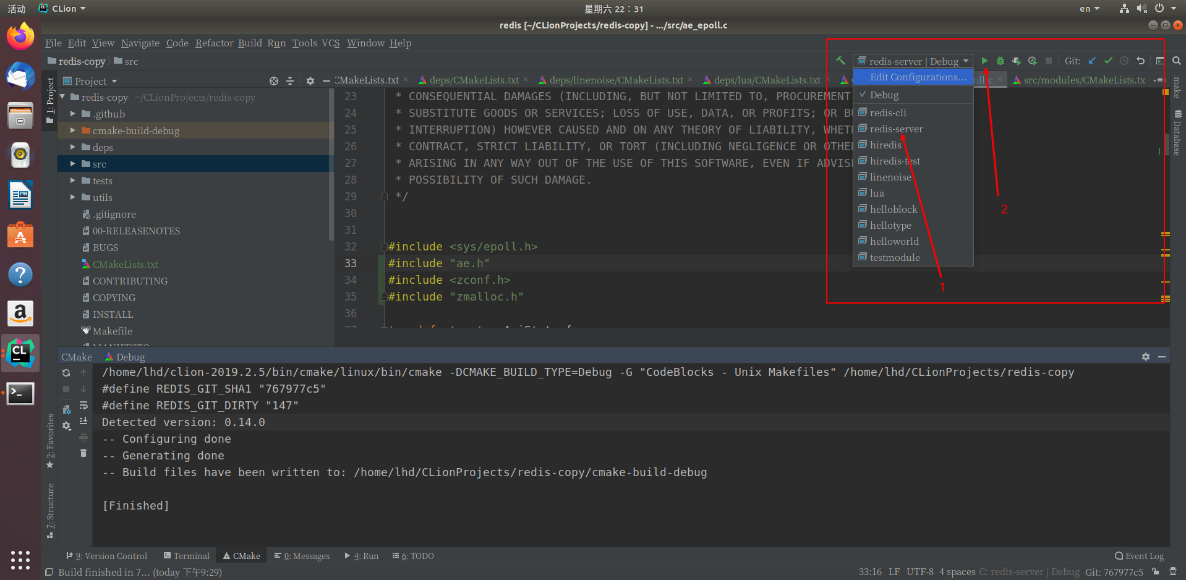
Task: Collapse all nodes in Project panel
Action: (x=290, y=81)
